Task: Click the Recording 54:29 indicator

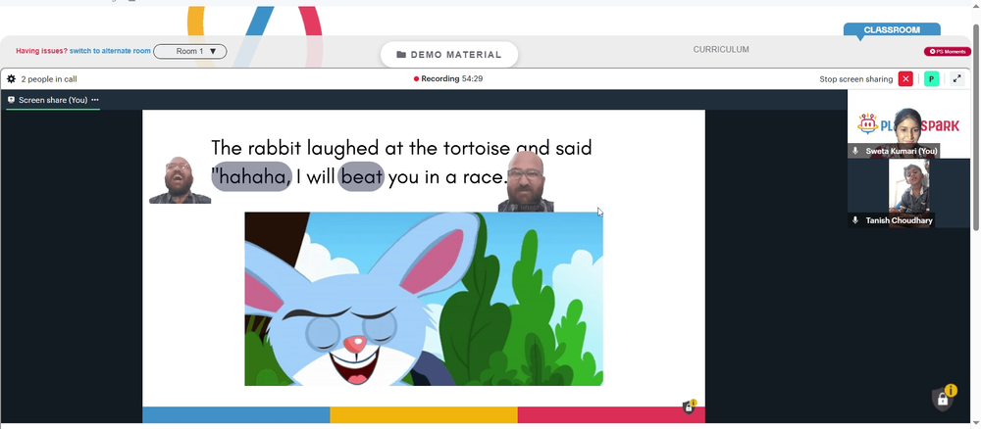Action: [x=448, y=78]
